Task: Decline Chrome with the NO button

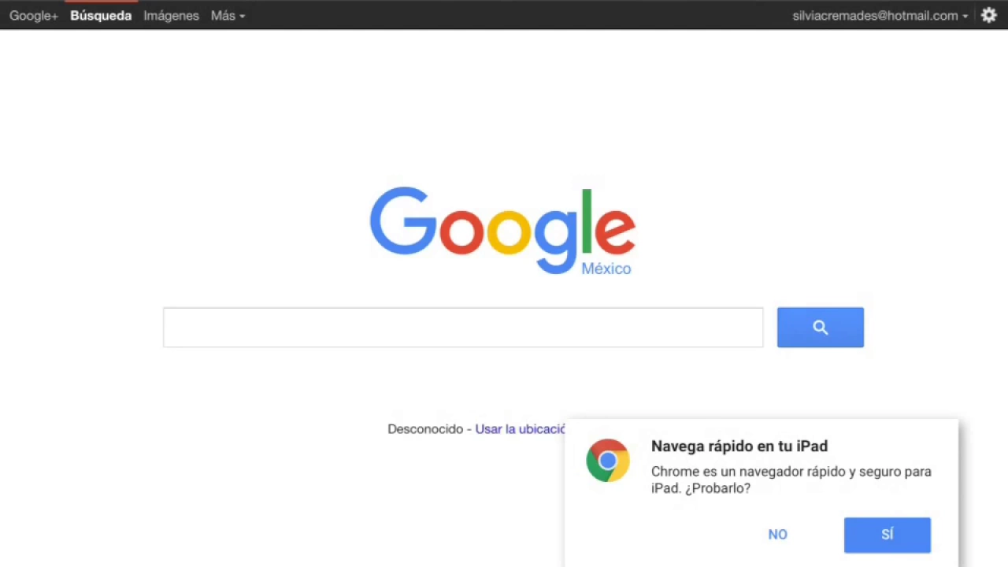Action: pos(777,535)
